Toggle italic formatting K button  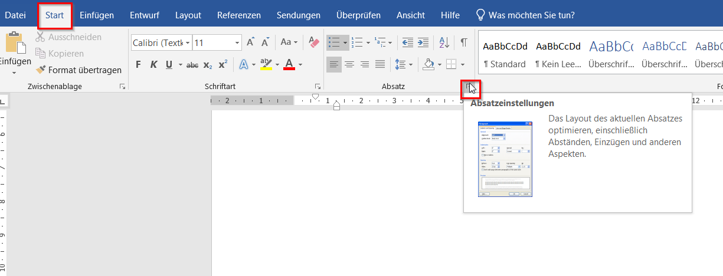[x=154, y=64]
